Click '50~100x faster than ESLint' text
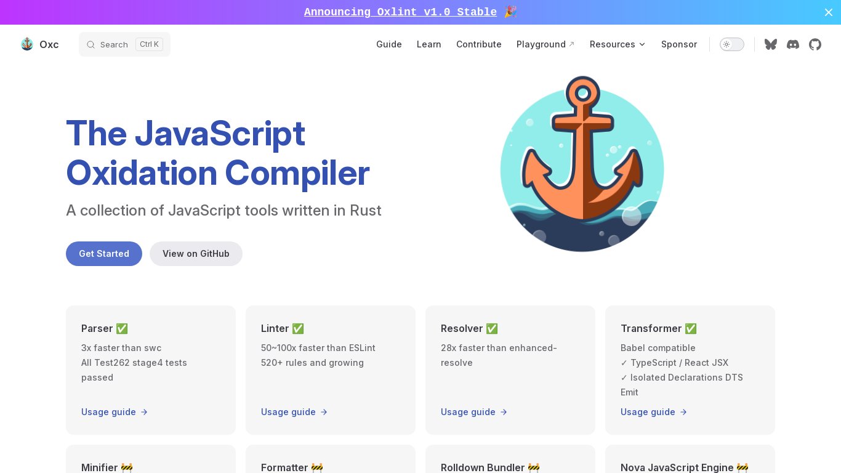The image size is (841, 473). [x=318, y=348]
